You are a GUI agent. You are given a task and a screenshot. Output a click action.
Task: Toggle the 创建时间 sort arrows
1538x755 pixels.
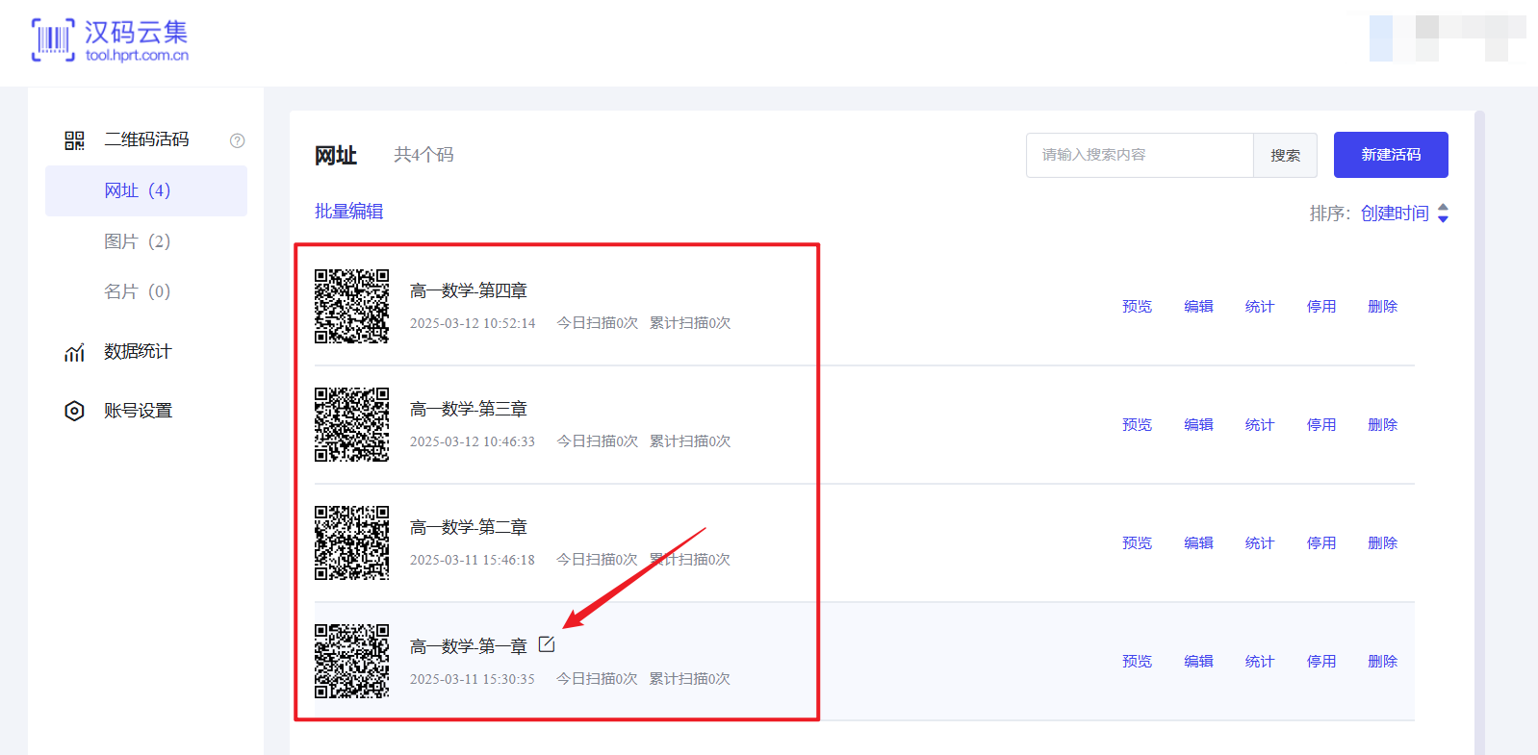coord(1443,214)
